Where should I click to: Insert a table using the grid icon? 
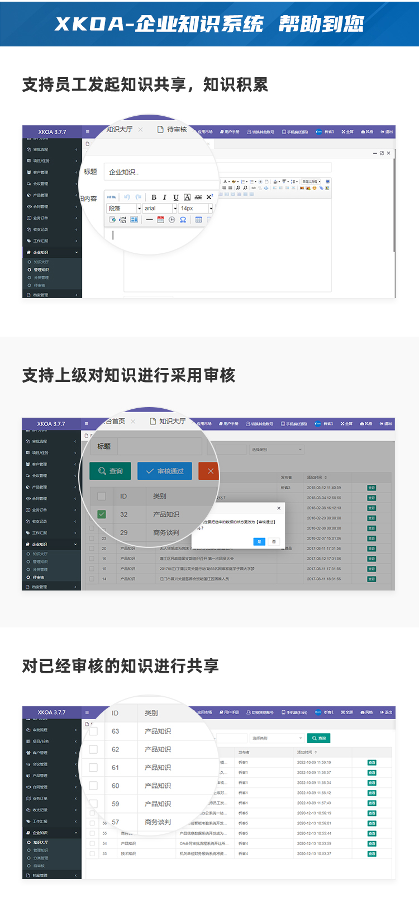click(198, 220)
